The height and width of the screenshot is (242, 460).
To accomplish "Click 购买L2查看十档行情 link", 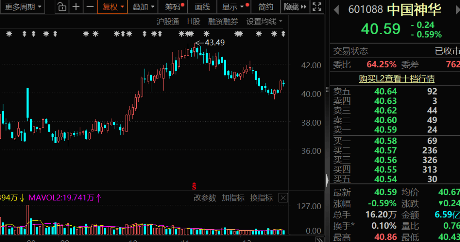I will [397, 79].
